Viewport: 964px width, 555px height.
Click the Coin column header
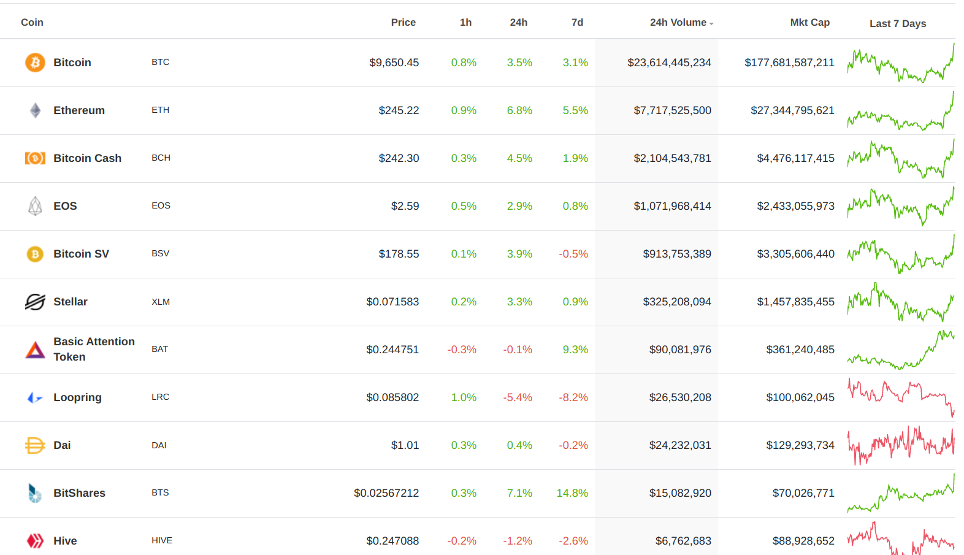[32, 23]
